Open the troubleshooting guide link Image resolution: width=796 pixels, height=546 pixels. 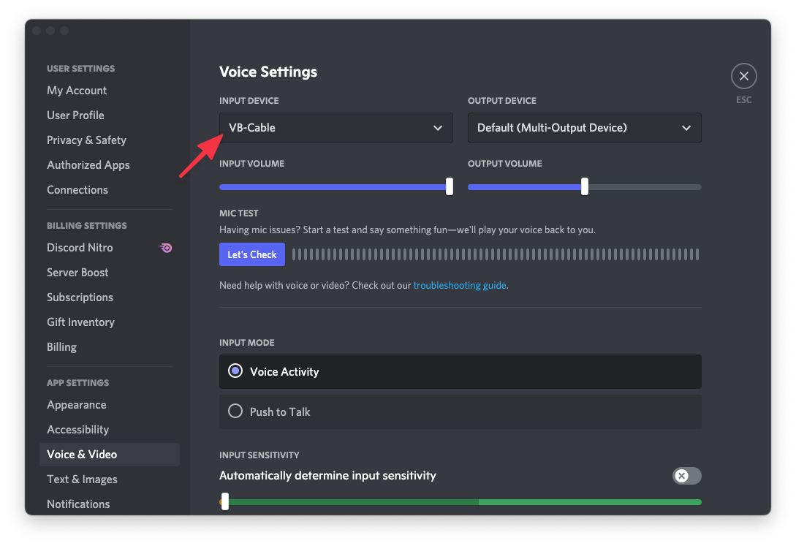click(459, 285)
